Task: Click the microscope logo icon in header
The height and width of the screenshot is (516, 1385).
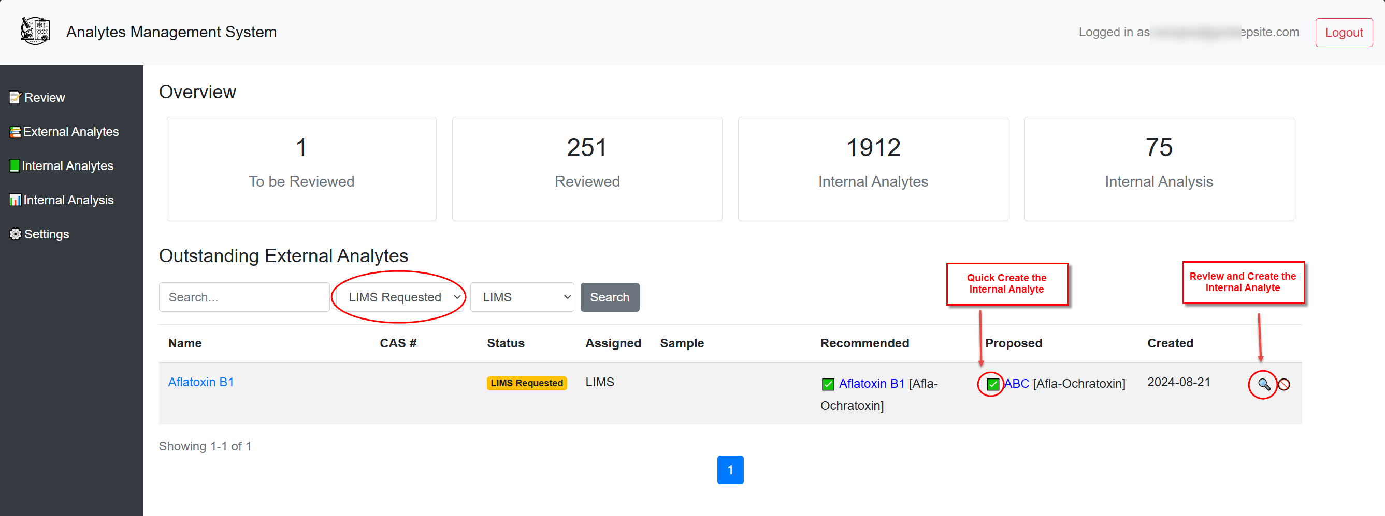Action: coord(35,31)
